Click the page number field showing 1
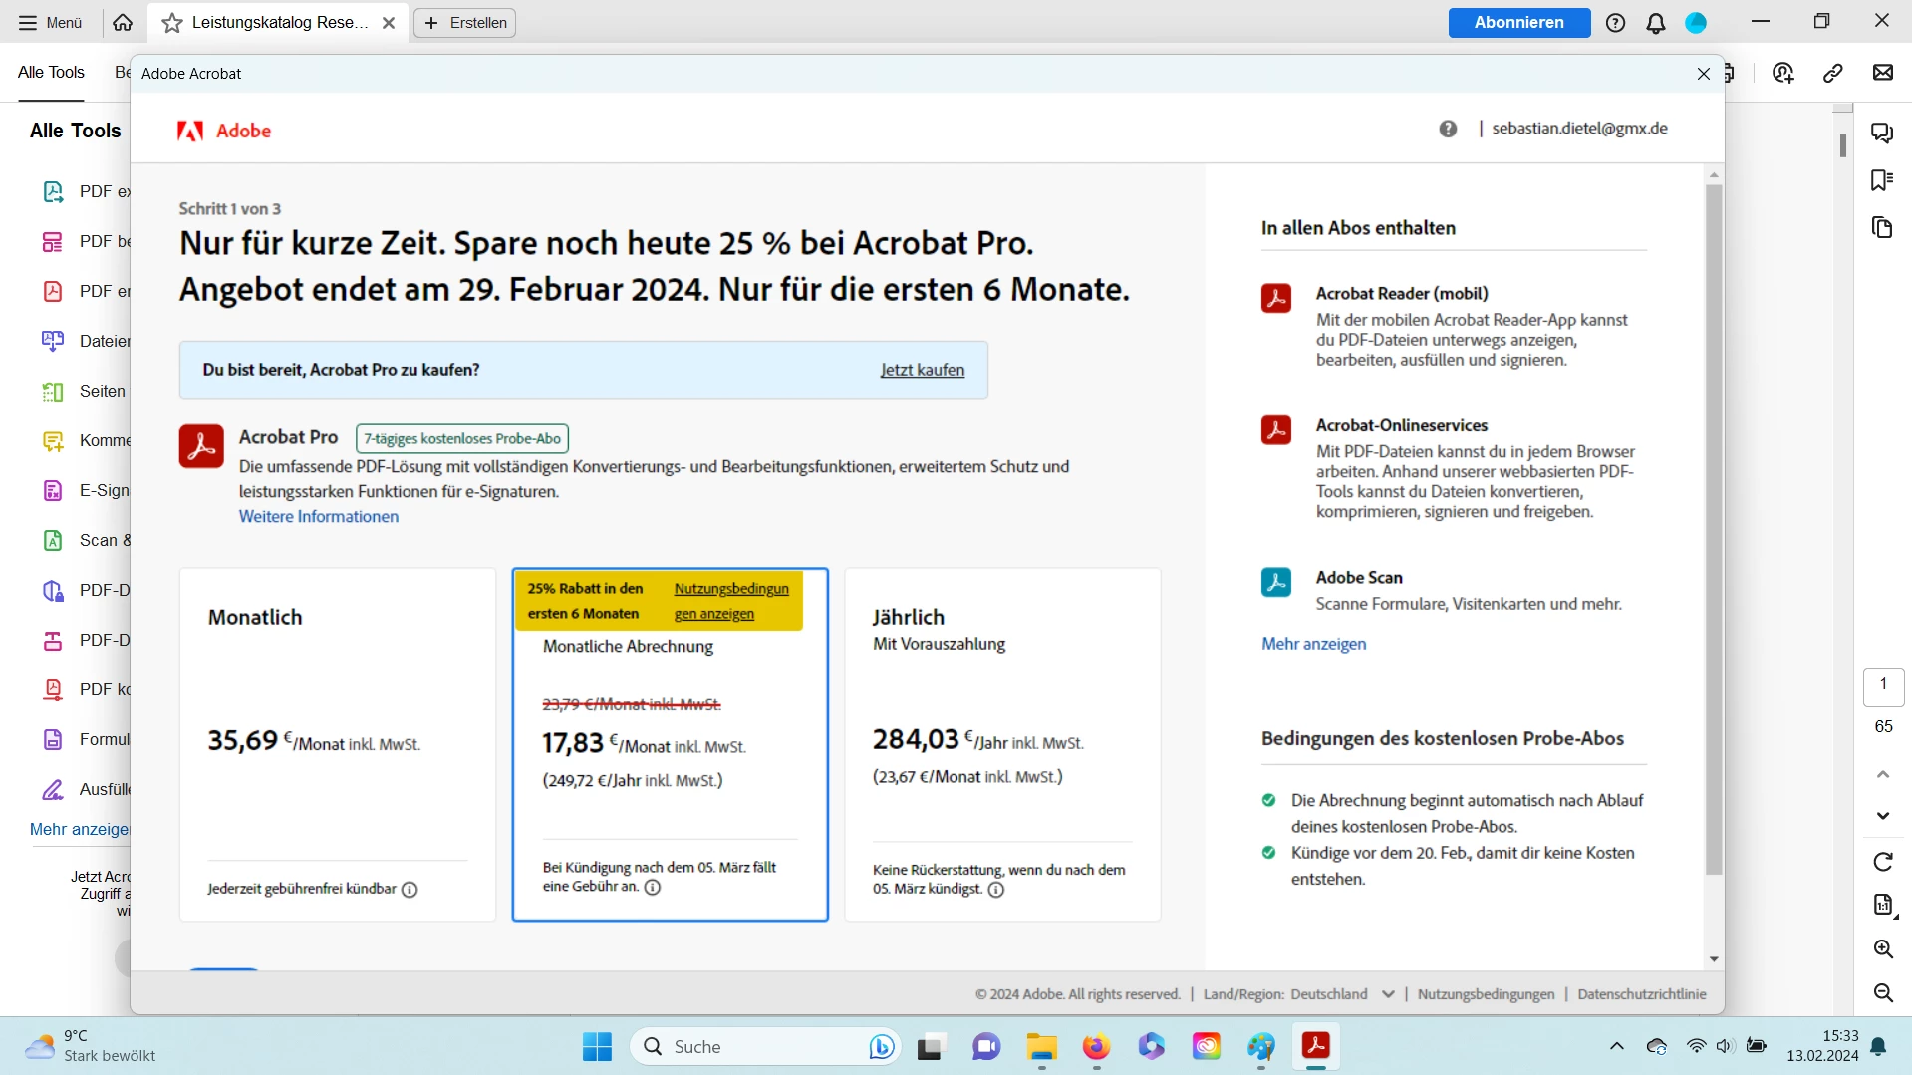 tap(1883, 685)
